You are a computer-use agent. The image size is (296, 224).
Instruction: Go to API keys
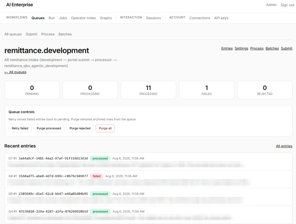tap(221, 18)
